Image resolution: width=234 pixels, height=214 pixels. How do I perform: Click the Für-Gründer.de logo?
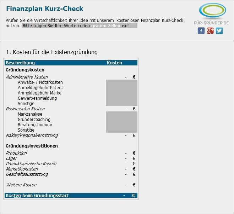coord(212,14)
